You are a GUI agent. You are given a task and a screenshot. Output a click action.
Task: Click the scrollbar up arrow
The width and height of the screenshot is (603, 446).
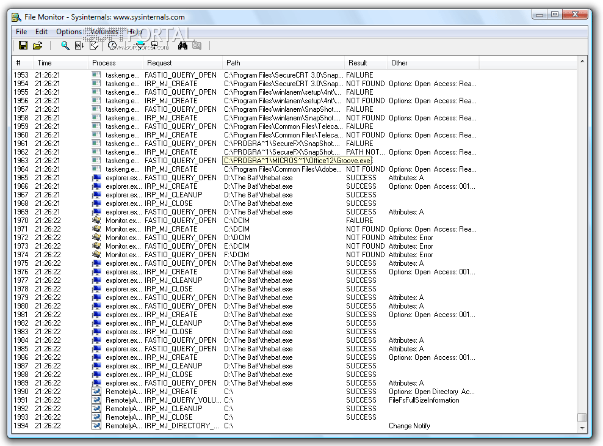coord(582,62)
